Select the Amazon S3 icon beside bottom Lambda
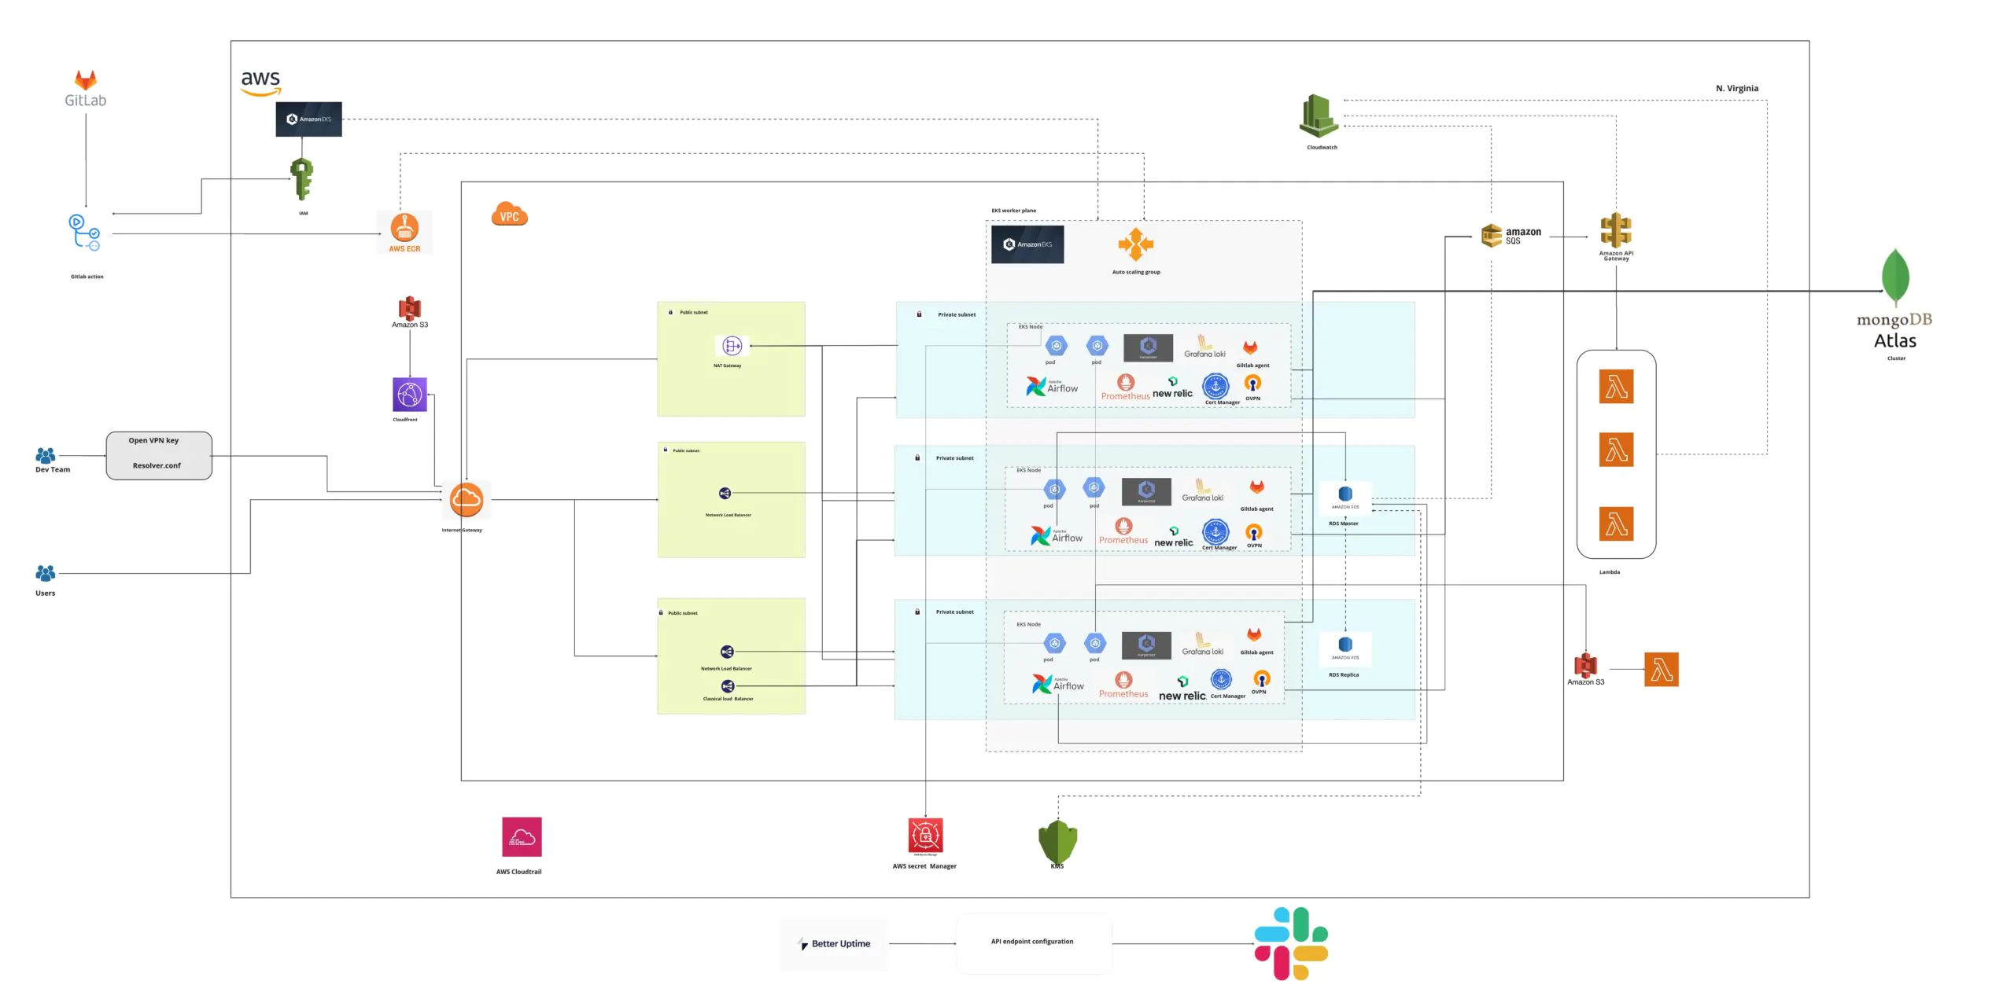This screenshot has width=2014, height=1003. pyautogui.click(x=1585, y=665)
